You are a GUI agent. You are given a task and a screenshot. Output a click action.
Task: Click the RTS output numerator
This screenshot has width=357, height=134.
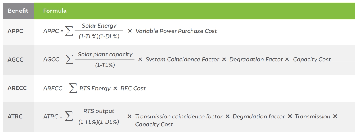coord(99,111)
